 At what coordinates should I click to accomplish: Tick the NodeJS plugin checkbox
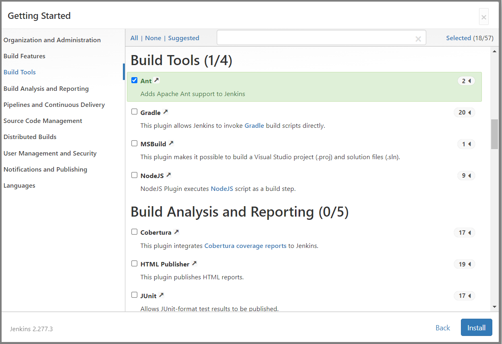pyautogui.click(x=135, y=175)
